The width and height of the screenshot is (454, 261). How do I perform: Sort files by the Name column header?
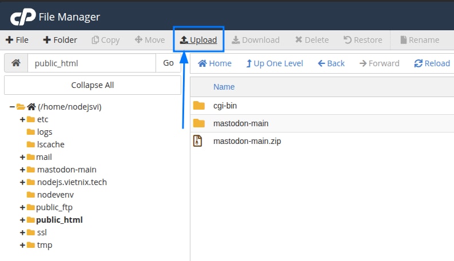[x=224, y=87]
